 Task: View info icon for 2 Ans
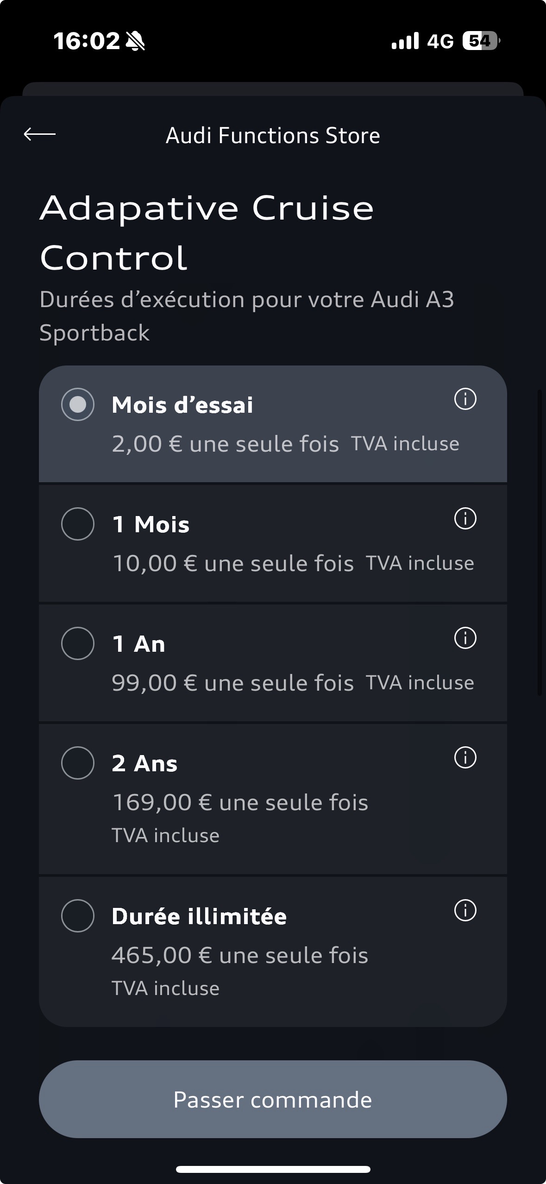point(465,757)
